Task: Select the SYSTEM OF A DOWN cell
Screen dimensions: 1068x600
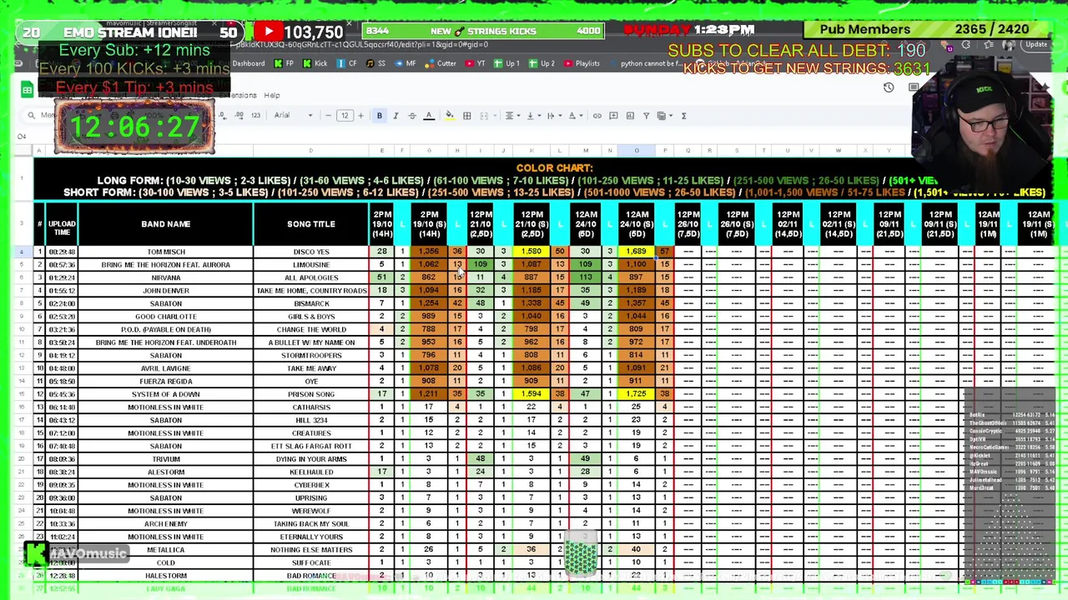Action: (165, 394)
